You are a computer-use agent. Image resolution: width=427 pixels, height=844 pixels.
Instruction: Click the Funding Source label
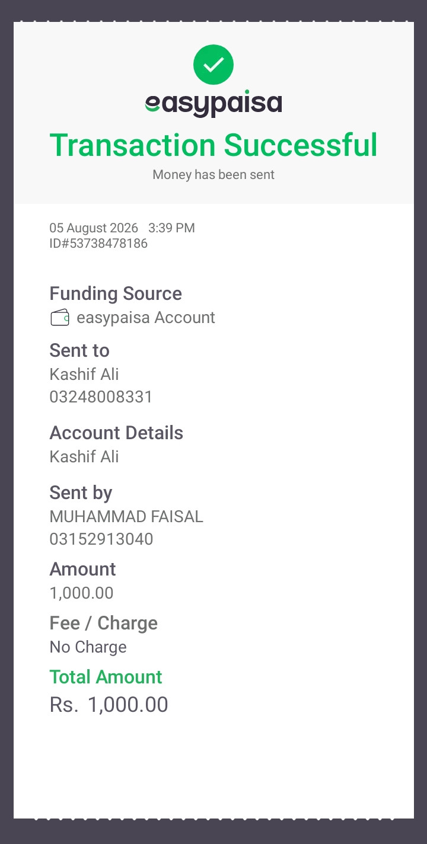116,294
